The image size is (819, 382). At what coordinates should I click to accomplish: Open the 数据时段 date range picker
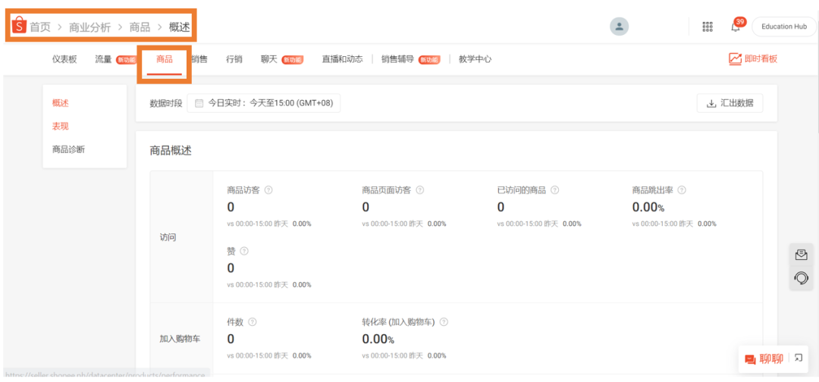pyautogui.click(x=264, y=103)
